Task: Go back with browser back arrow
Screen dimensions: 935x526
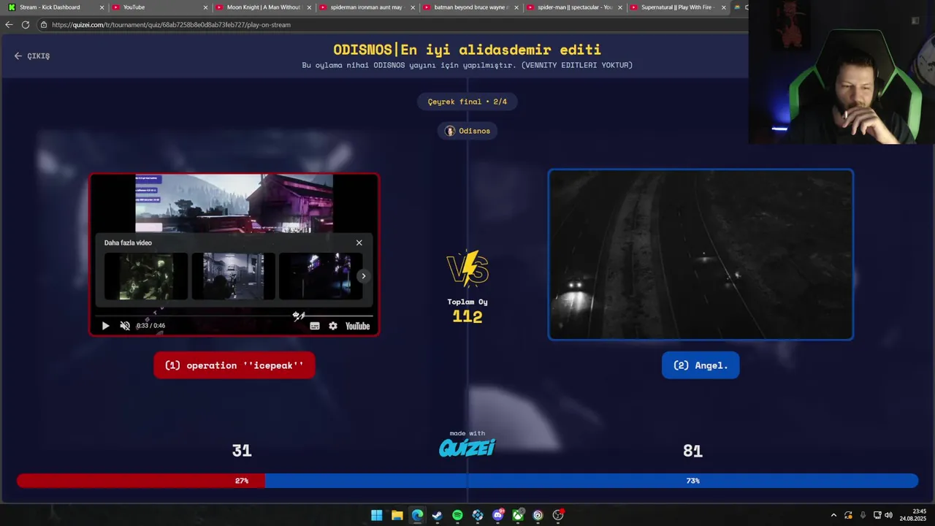Action: click(9, 24)
